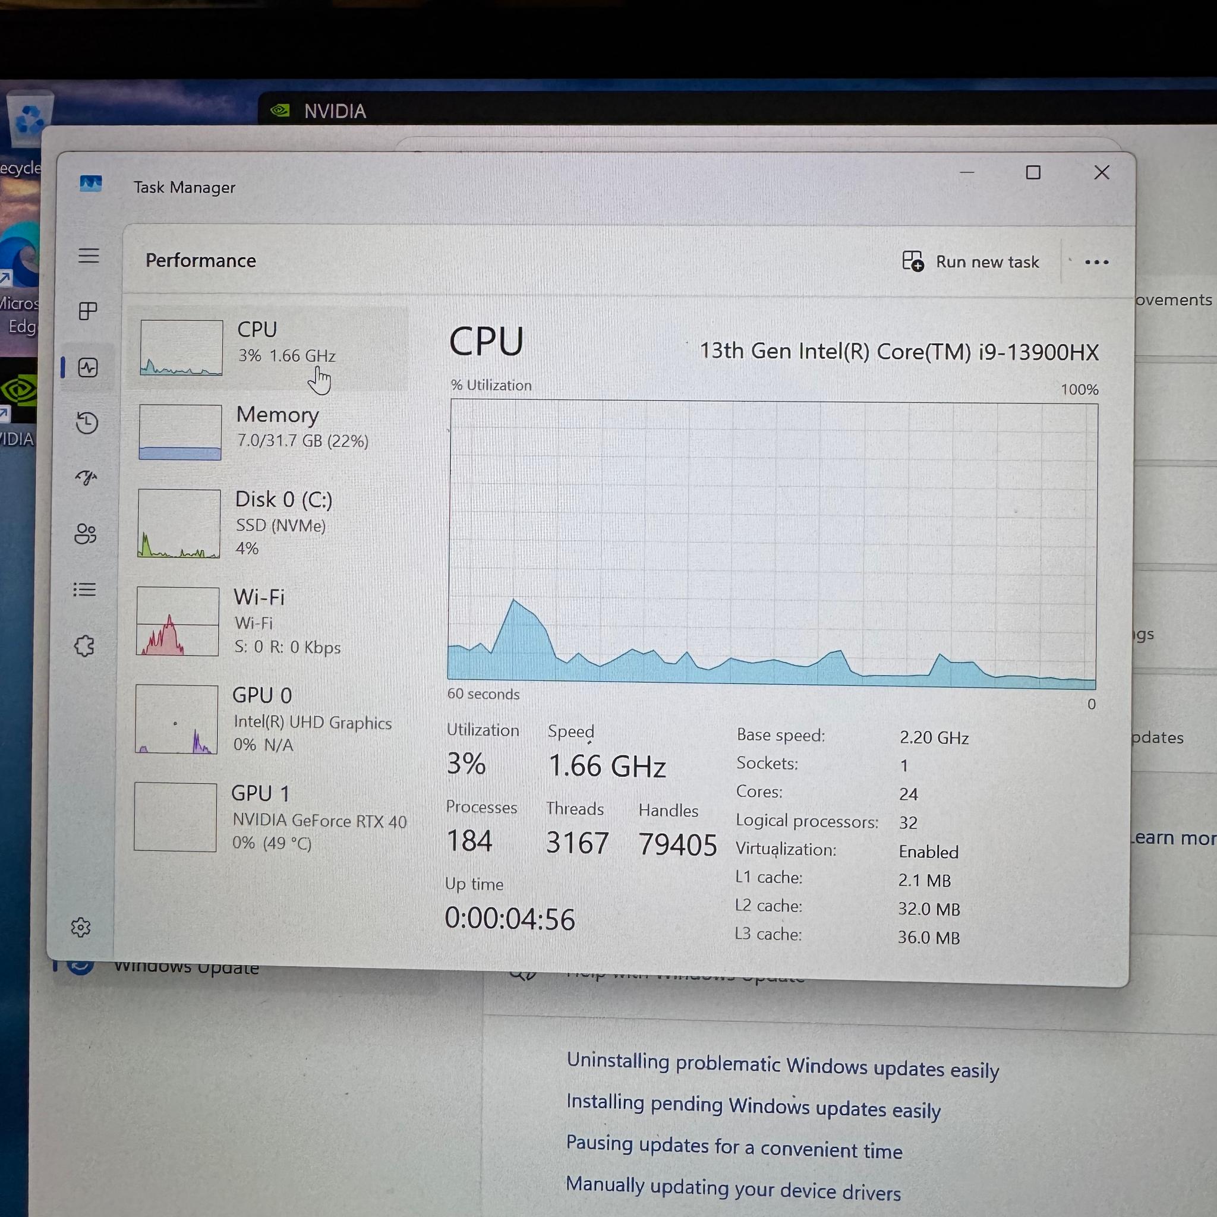Click the Base speed value 2.20 GHz

point(934,737)
